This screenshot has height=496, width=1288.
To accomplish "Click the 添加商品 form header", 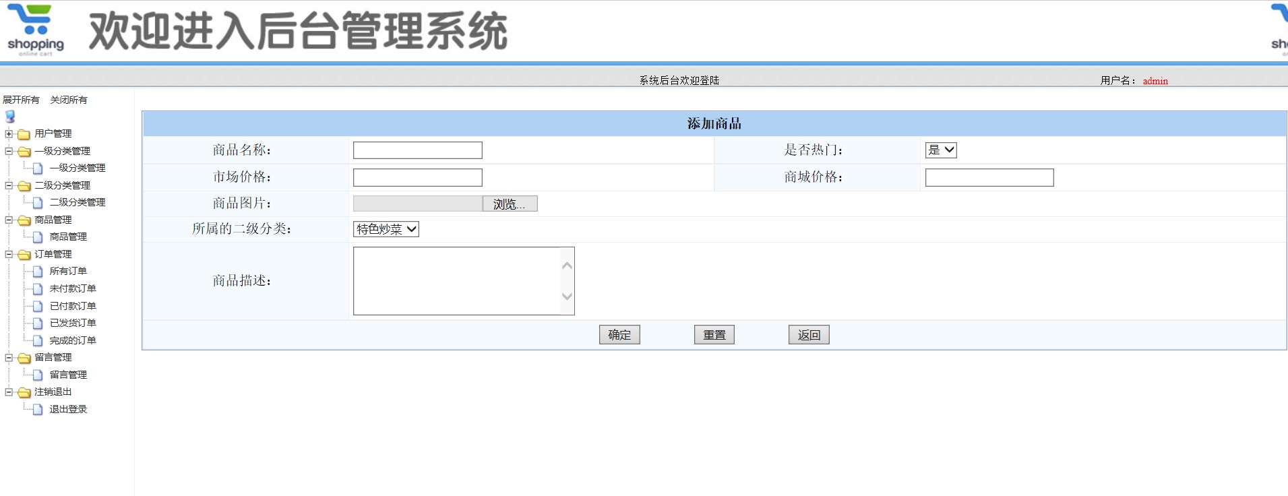I will click(x=714, y=124).
